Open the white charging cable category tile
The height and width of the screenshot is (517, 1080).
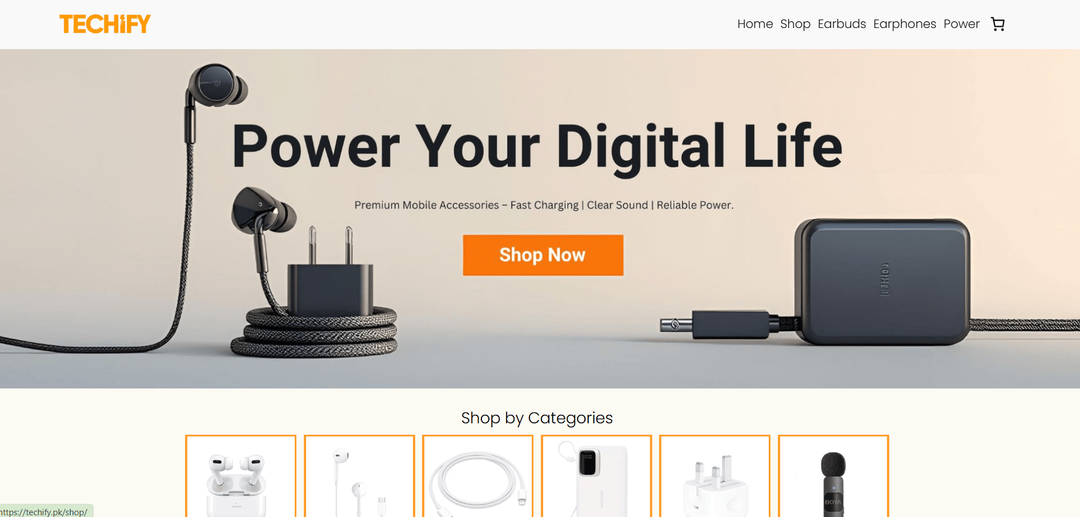(477, 476)
